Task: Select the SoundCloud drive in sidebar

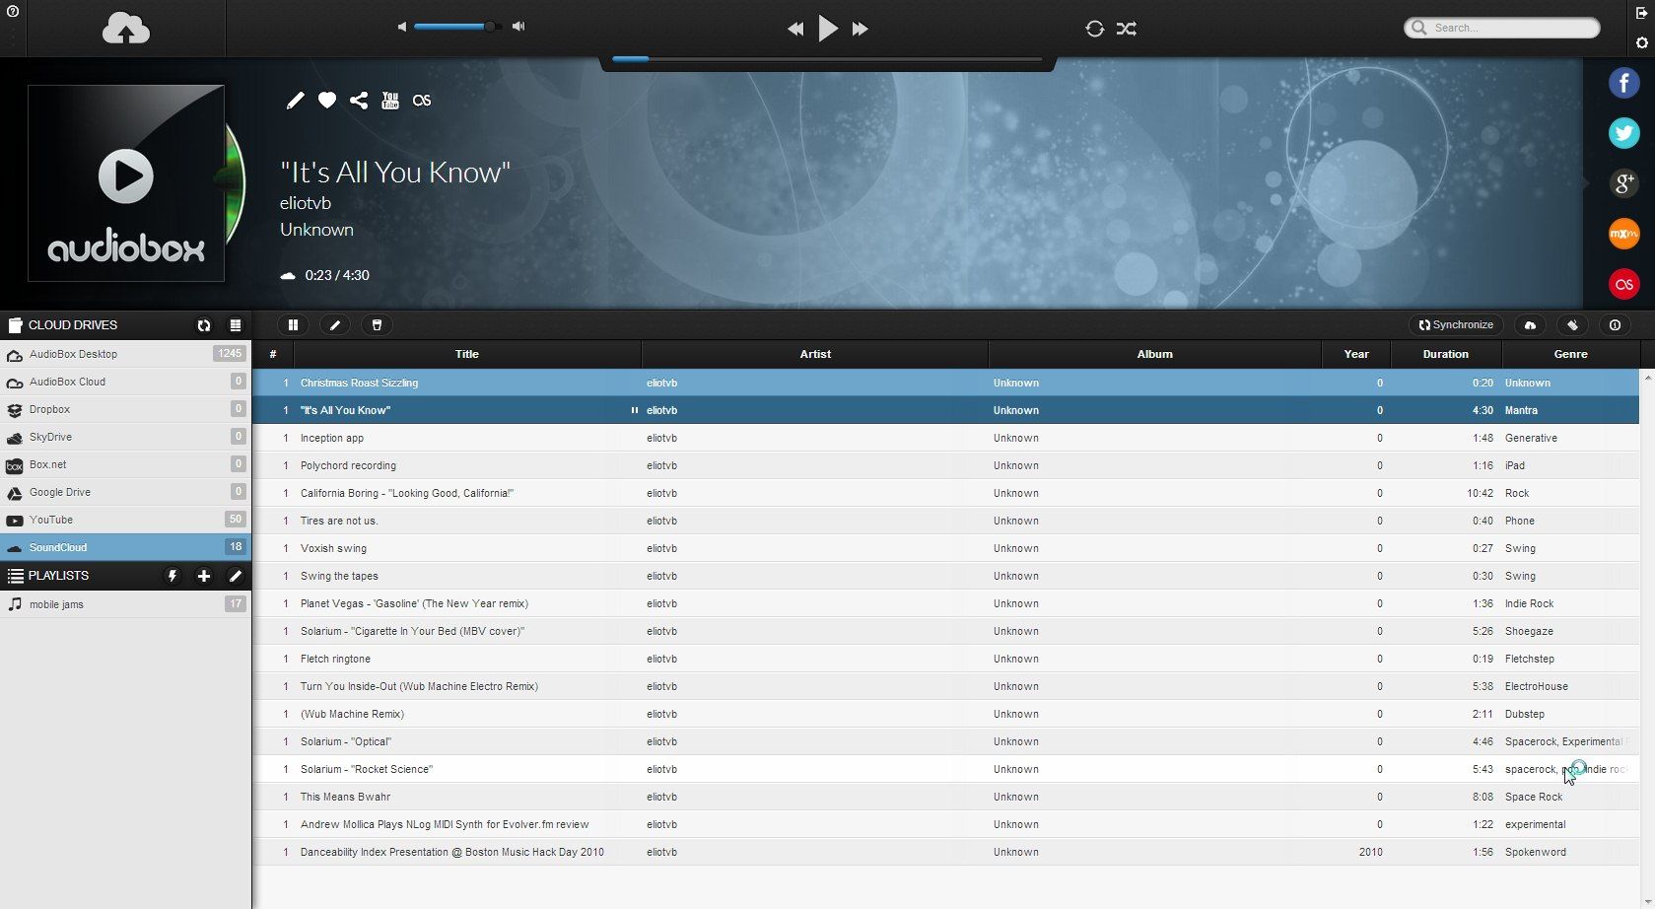Action: [x=59, y=547]
